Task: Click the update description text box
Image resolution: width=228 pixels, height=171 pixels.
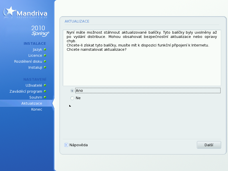Action: click(142, 58)
